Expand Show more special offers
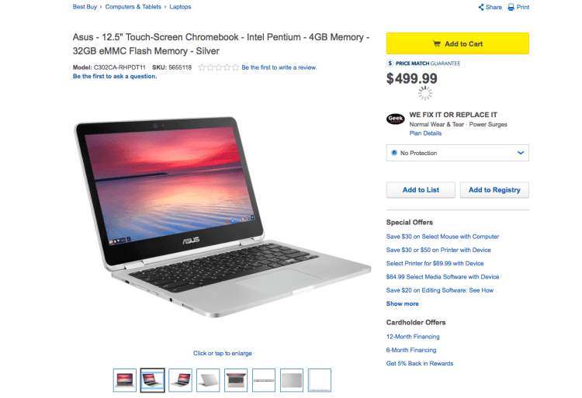Image resolution: width=582 pixels, height=398 pixels. coord(402,304)
